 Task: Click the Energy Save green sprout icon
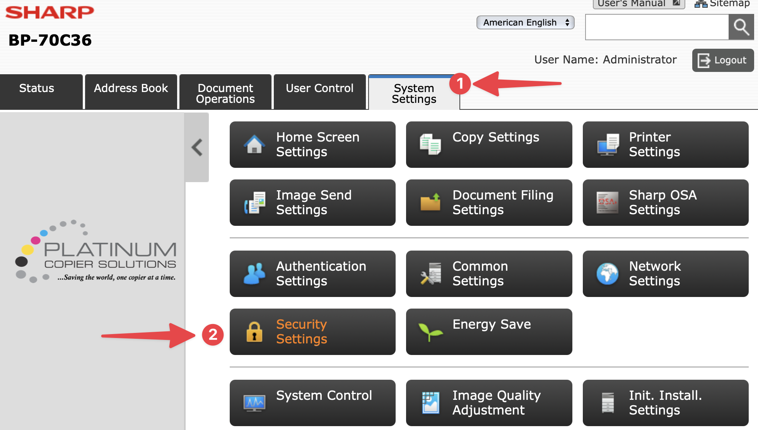coord(430,332)
